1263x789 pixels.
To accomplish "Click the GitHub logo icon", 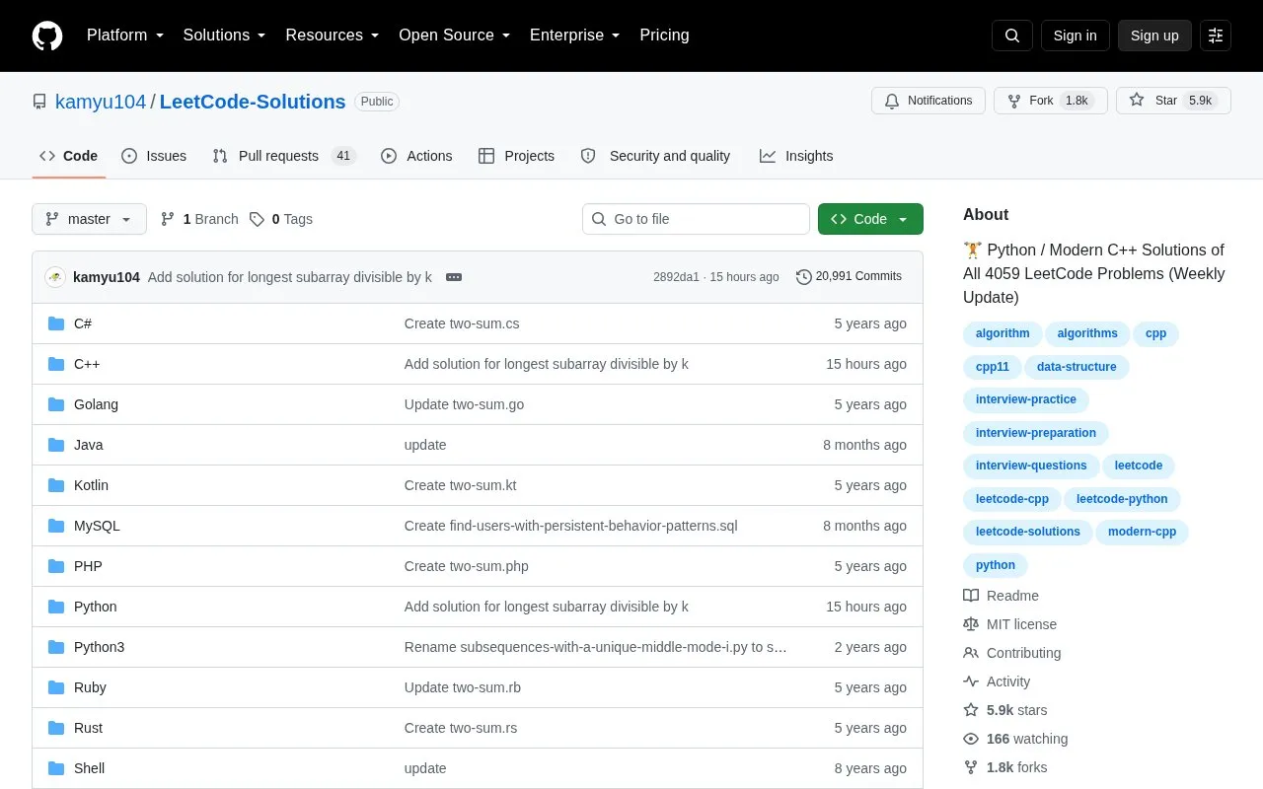I will (47, 36).
